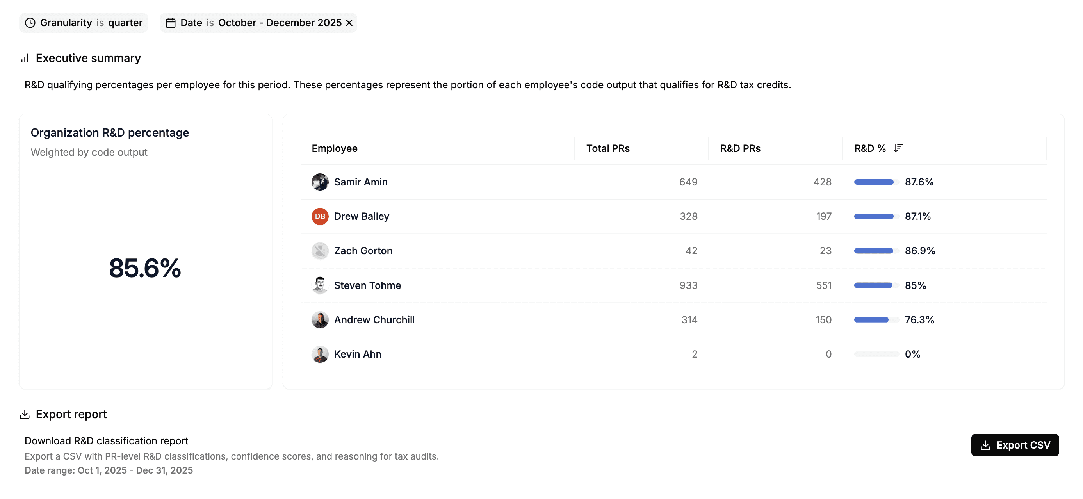1083x499 pixels.
Task: Click Steven Tohme's avatar
Action: [320, 285]
